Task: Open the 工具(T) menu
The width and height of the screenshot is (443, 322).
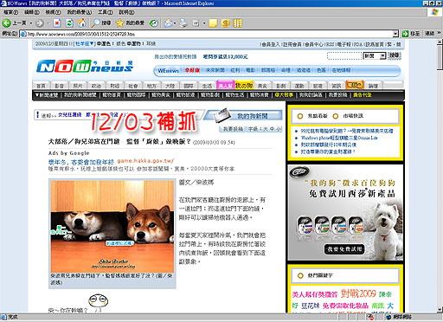Action: pos(106,12)
